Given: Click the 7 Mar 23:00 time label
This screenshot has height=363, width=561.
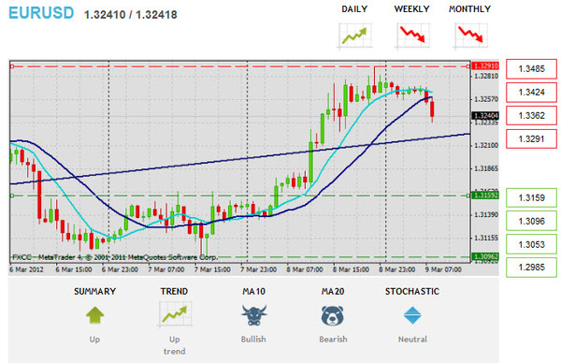Looking at the screenshot, I should pyautogui.click(x=258, y=269).
